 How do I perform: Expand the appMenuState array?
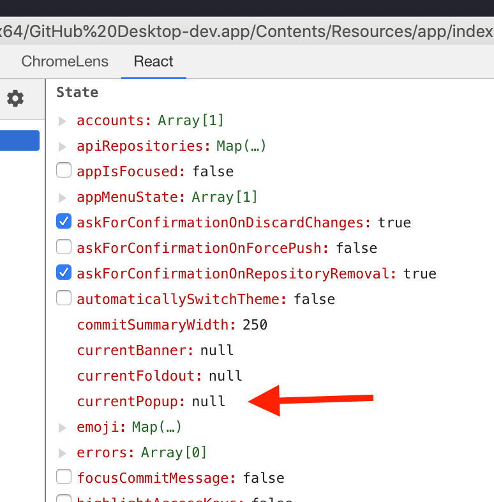[63, 197]
